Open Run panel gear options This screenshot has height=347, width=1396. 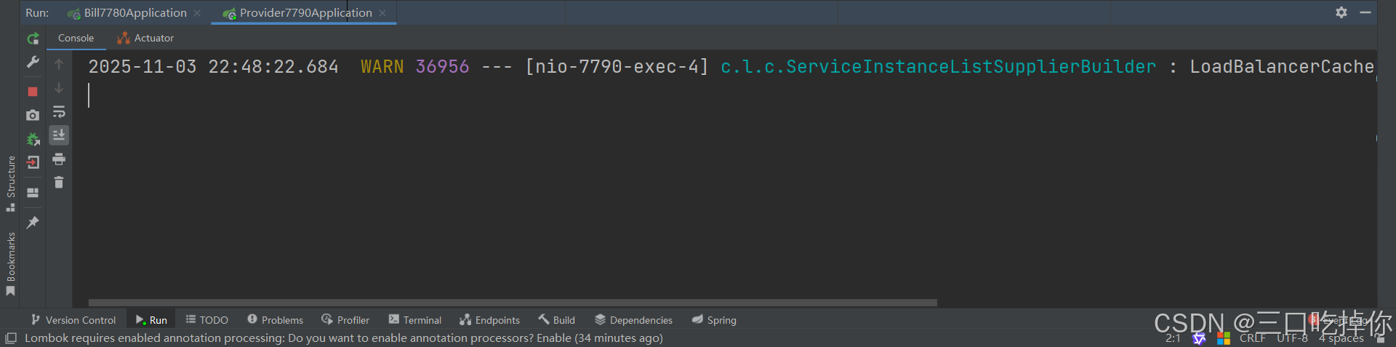[x=1341, y=12]
